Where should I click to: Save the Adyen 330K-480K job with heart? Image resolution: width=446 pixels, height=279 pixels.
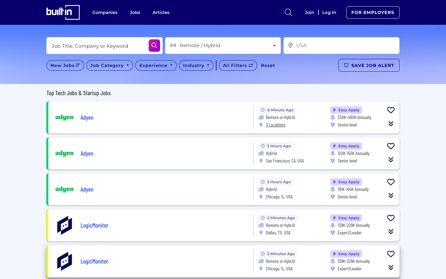click(x=391, y=110)
